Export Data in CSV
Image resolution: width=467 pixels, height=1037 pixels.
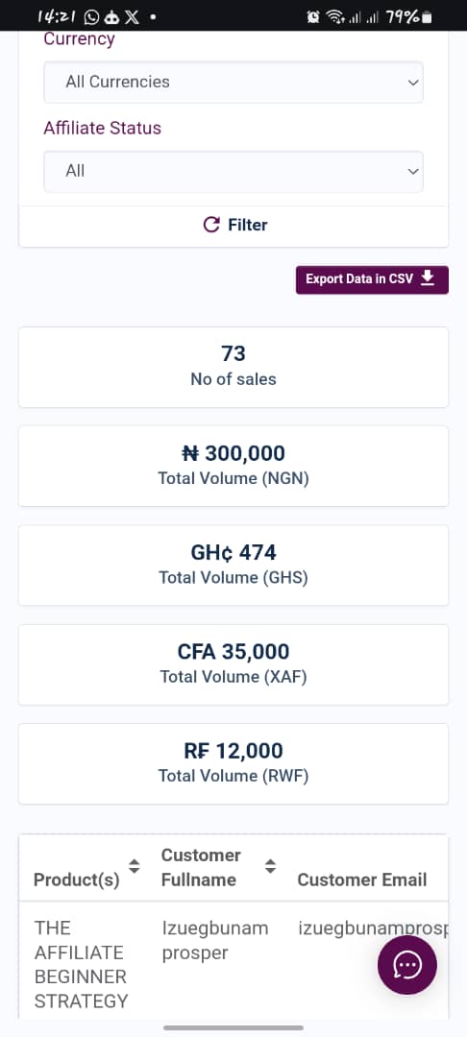coord(372,279)
